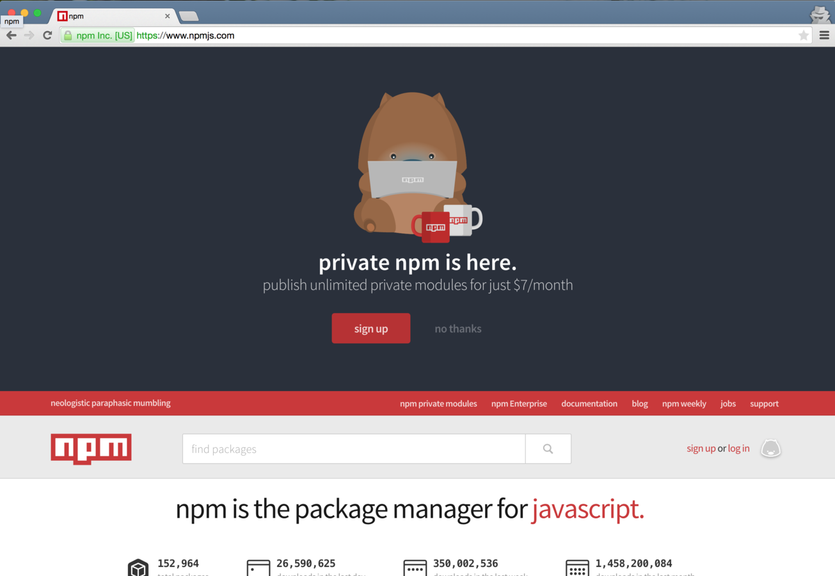
Task: Open the blog link
Action: coord(640,404)
